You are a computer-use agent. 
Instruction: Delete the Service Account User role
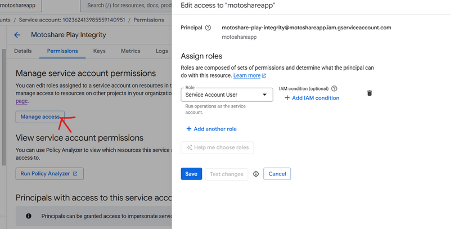370,93
